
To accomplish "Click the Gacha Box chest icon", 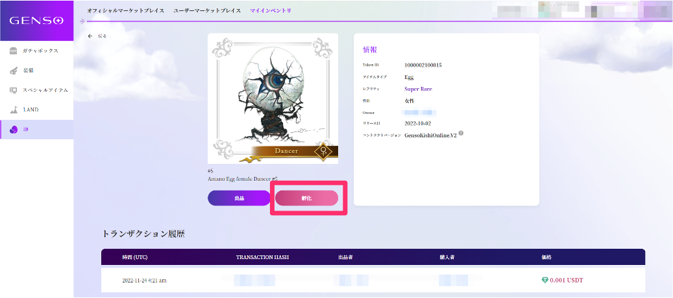I will 14,51.
